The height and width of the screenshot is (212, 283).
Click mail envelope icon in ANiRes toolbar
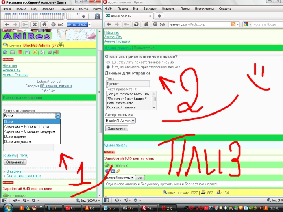27,52
